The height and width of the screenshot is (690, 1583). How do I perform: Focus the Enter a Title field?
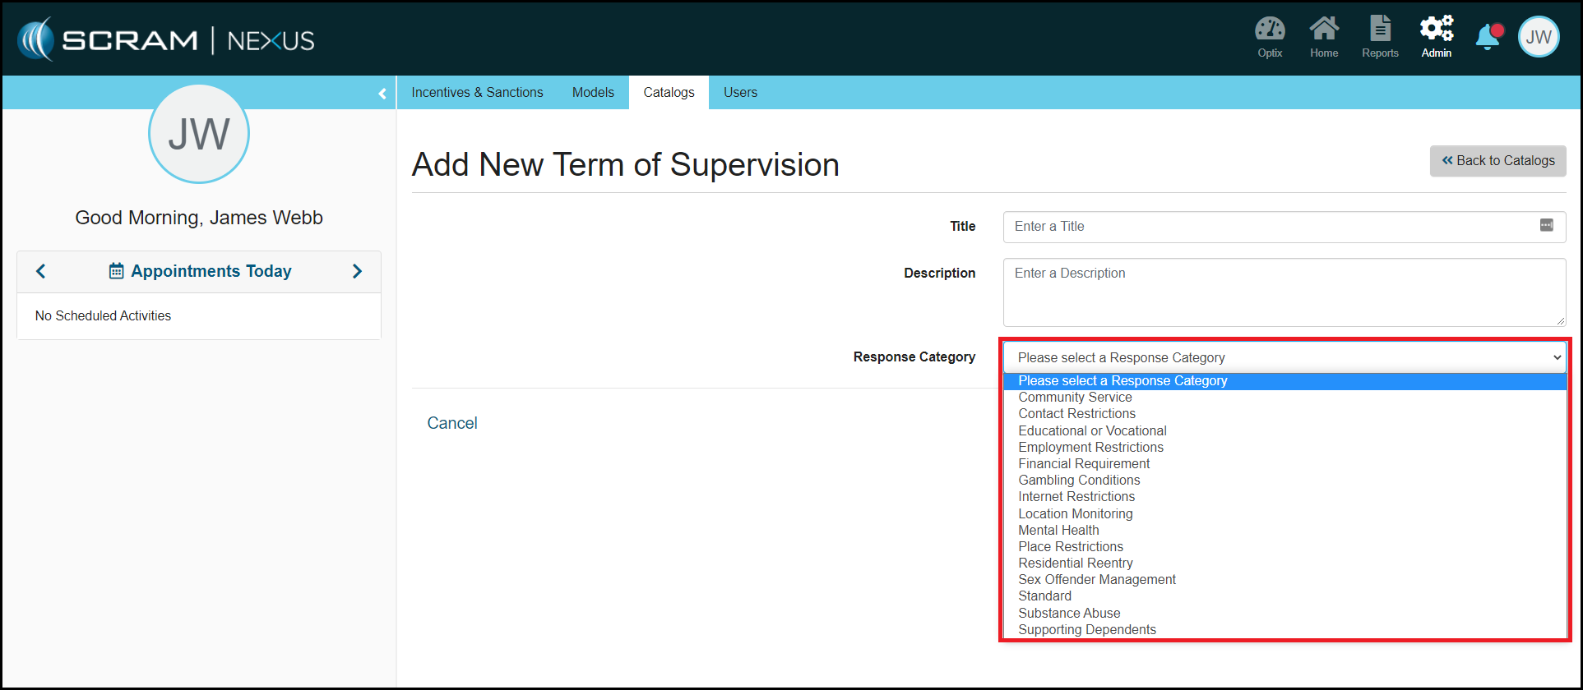(1266, 227)
